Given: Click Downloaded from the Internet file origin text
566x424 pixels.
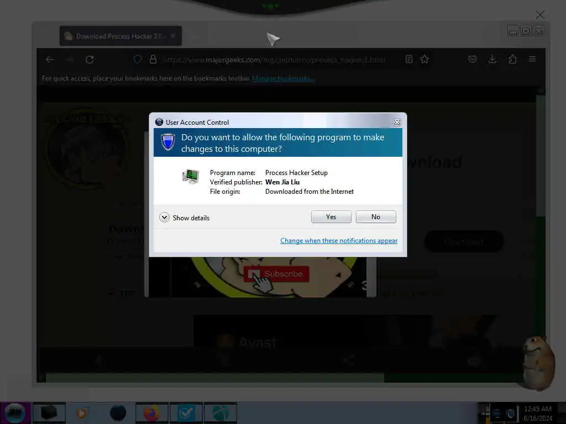Looking at the screenshot, I should [310, 192].
